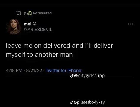
Task: Open the three-dot more options menu
Action: point(131,24)
